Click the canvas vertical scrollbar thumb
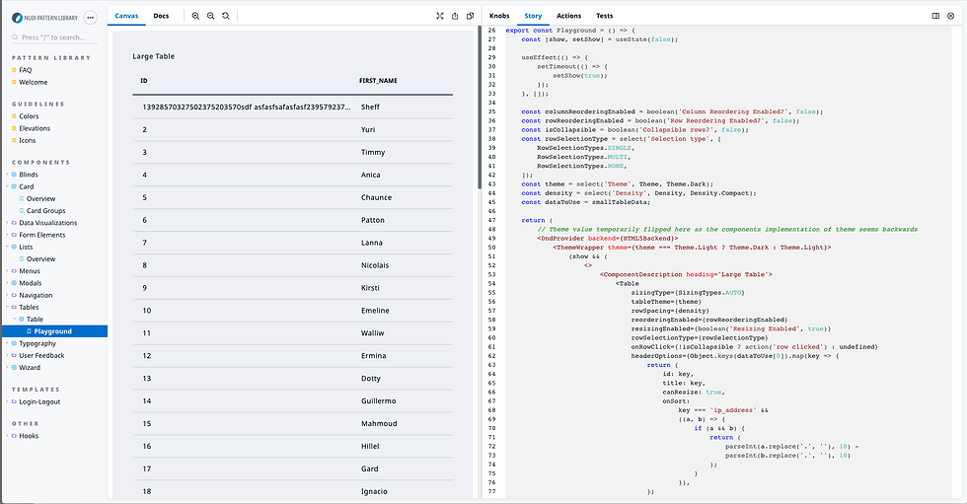 (480, 108)
